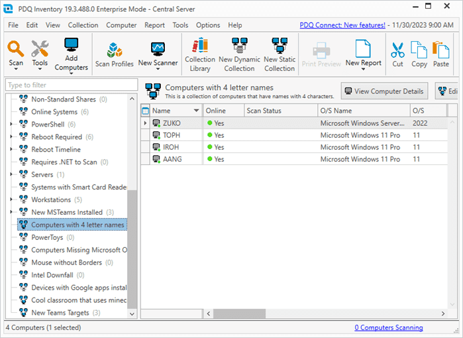Click the Mouse without Borders collection icon
The image size is (463, 338).
tap(23, 262)
